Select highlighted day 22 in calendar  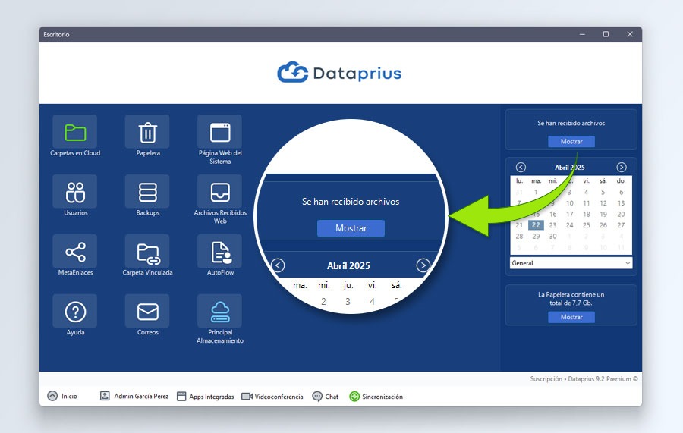coord(536,225)
